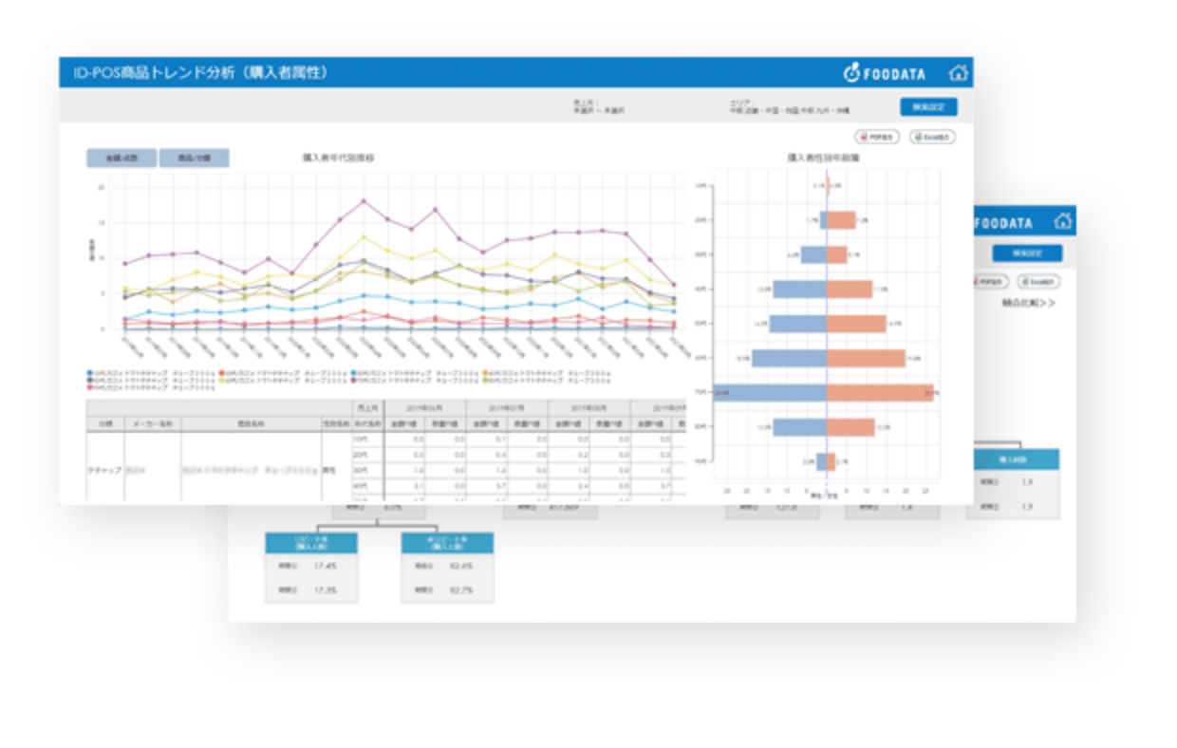Click the FOODATA logo in front window

click(885, 73)
